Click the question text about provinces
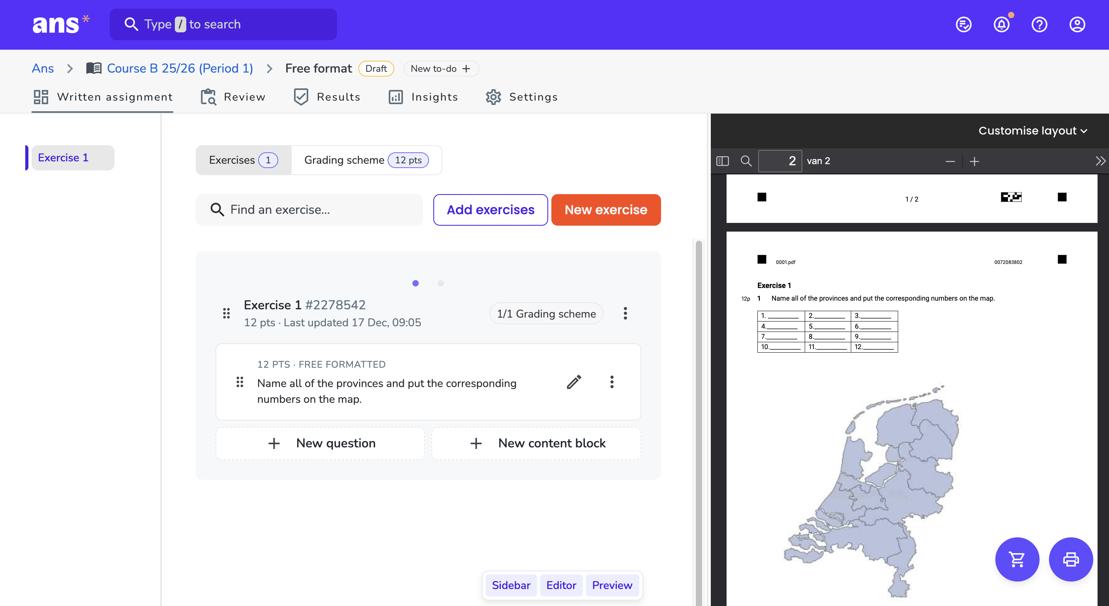This screenshot has width=1109, height=606. tap(387, 391)
